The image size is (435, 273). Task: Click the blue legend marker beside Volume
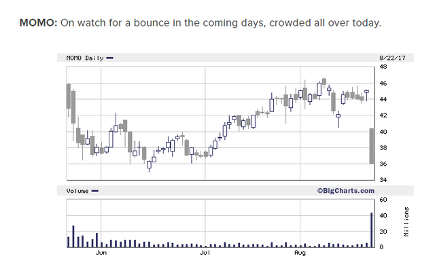tap(95, 191)
